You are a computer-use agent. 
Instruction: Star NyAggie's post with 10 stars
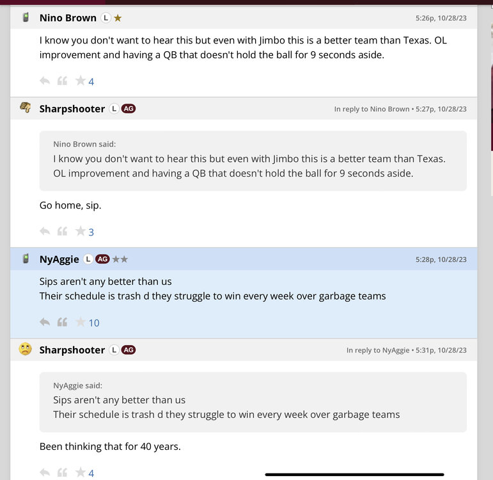click(80, 322)
